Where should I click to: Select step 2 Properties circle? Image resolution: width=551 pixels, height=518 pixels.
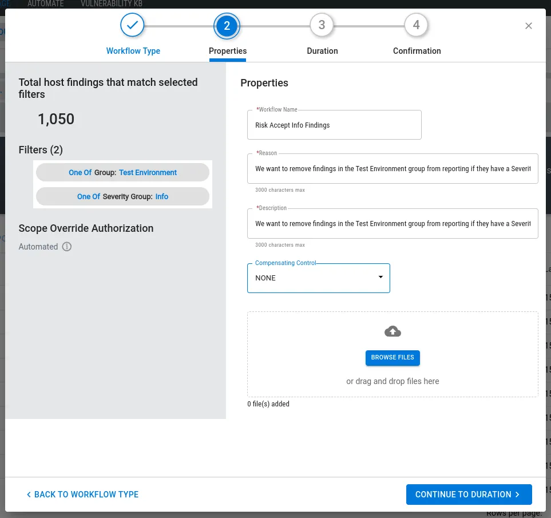pyautogui.click(x=227, y=26)
